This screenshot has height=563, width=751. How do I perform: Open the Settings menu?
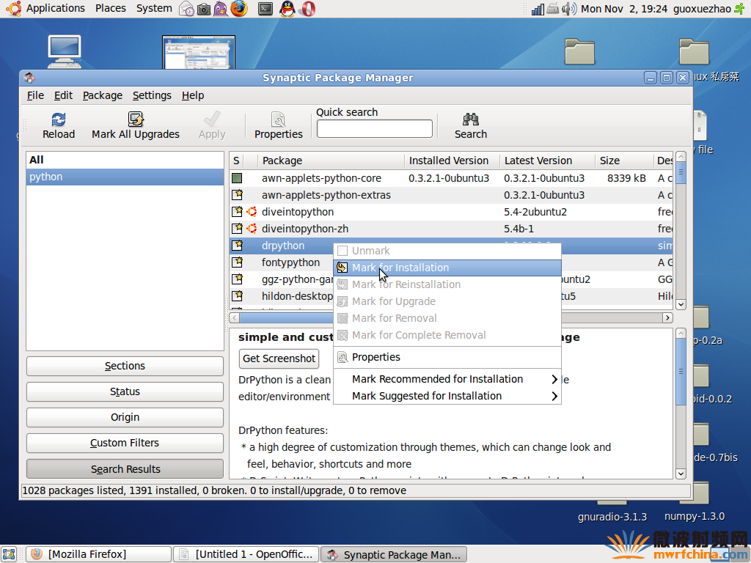click(x=152, y=95)
